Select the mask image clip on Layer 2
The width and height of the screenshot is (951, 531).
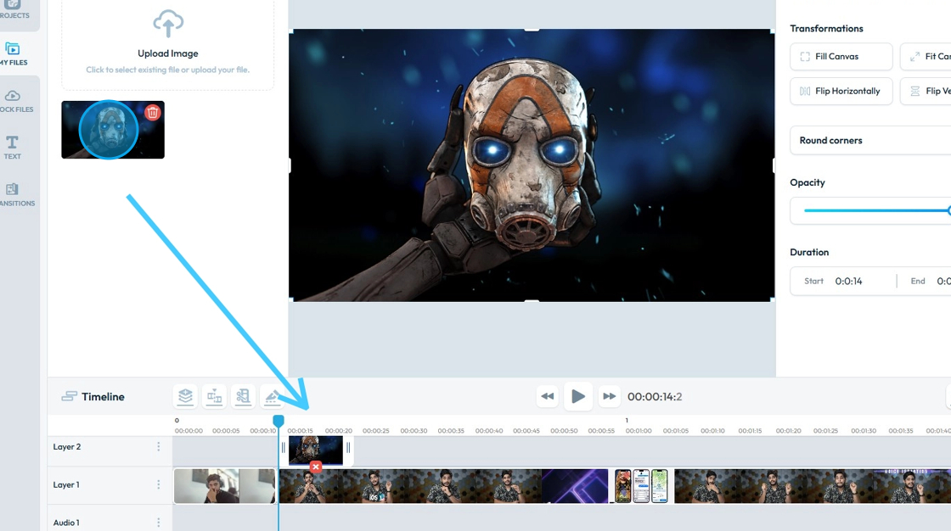pyautogui.click(x=315, y=450)
